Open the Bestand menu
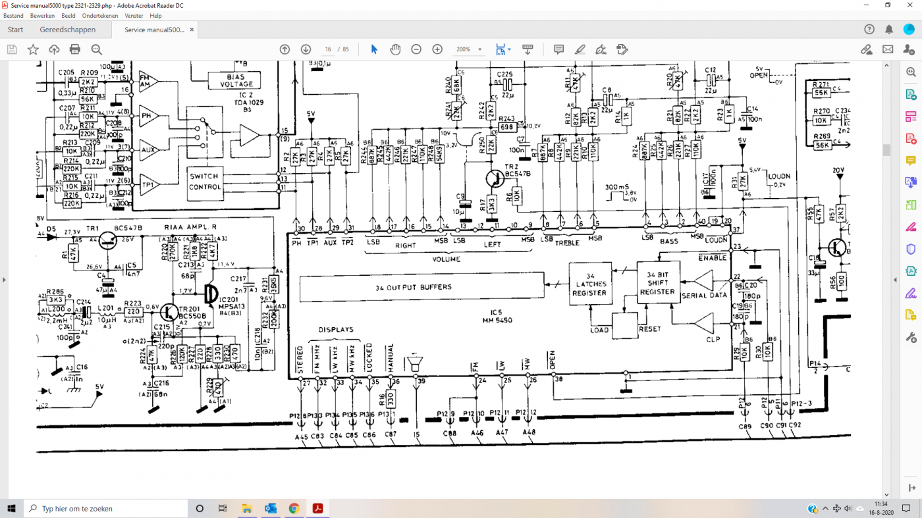Viewport: 922px width, 518px height. point(13,15)
